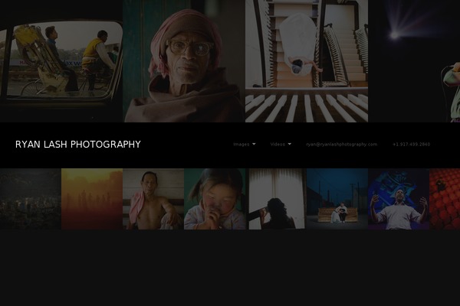Open the shirtless man with pink towel thumbnail
460x306 pixels.
click(153, 199)
